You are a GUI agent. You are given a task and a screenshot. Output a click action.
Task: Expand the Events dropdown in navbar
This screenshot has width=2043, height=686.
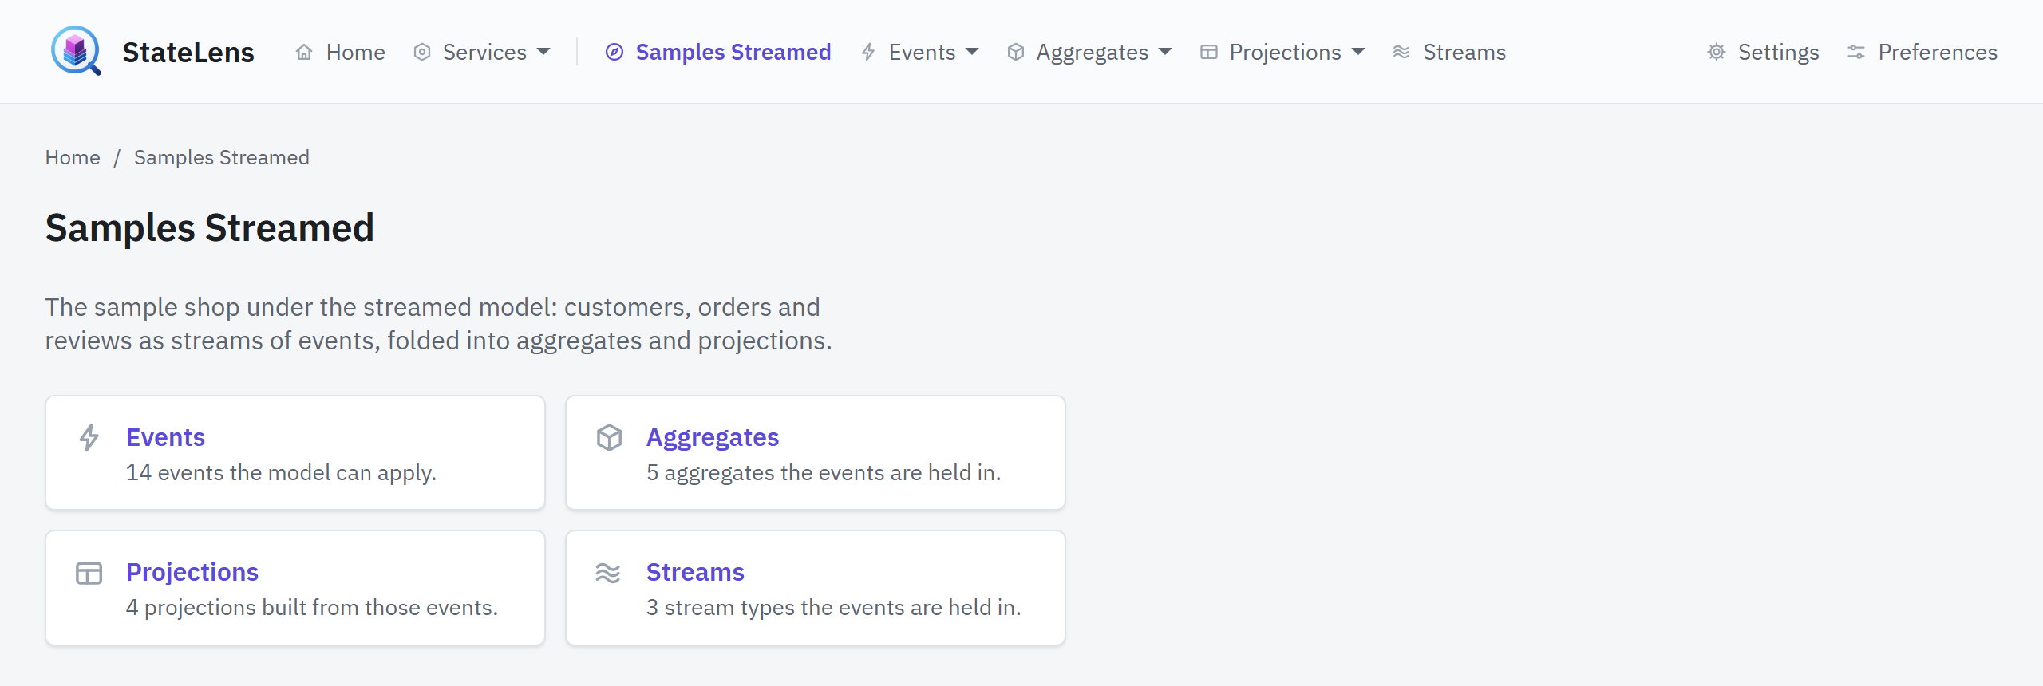click(x=920, y=53)
